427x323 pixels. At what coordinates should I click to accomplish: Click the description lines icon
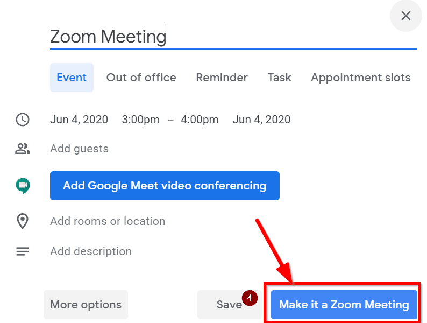click(x=23, y=251)
